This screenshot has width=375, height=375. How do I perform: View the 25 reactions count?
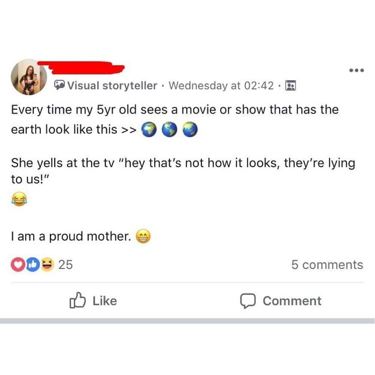pyautogui.click(x=66, y=265)
